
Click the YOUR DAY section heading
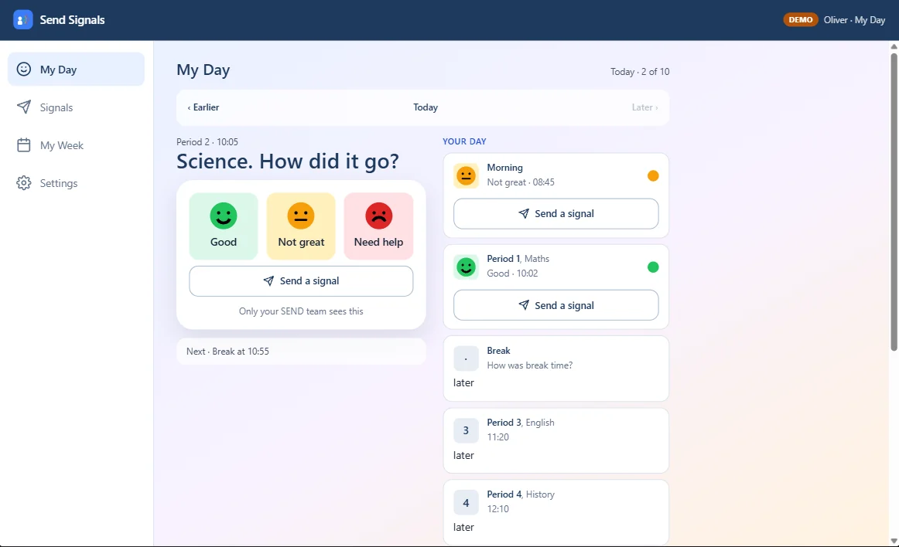tap(464, 141)
